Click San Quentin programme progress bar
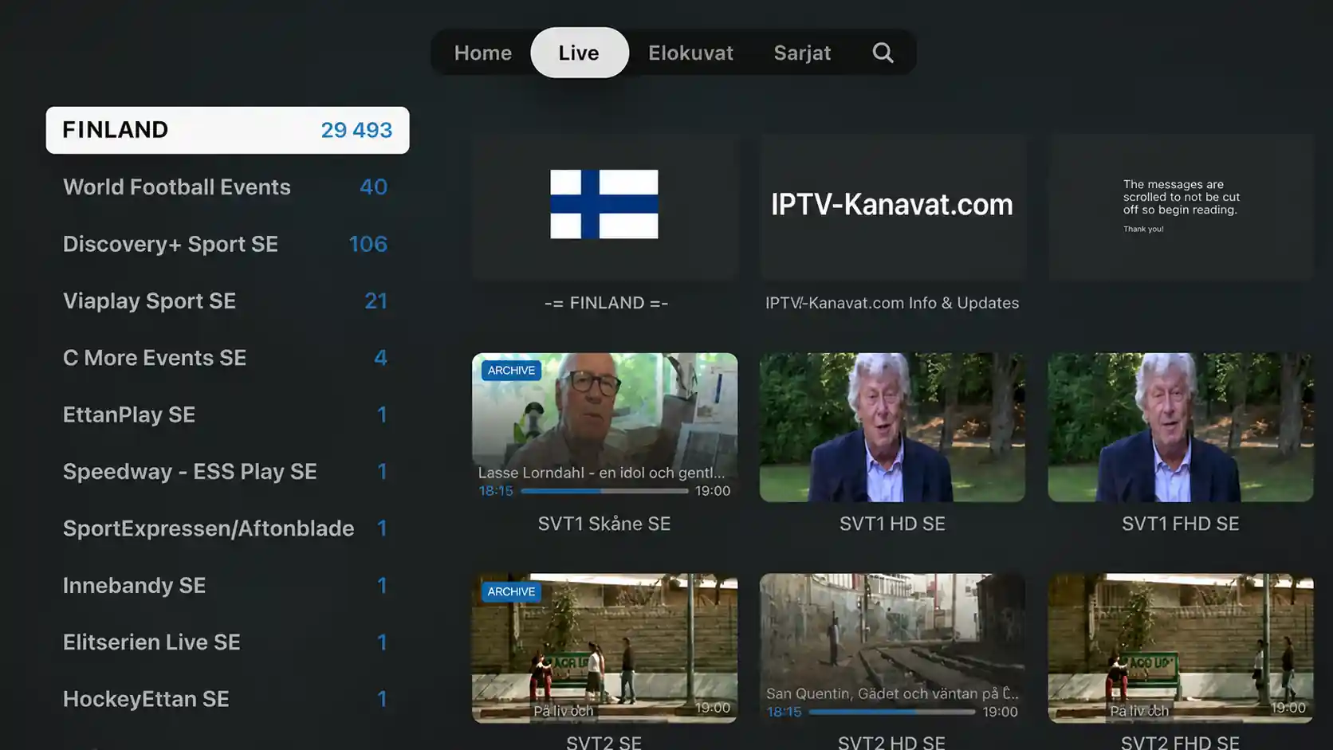The width and height of the screenshot is (1333, 750). pyautogui.click(x=892, y=712)
